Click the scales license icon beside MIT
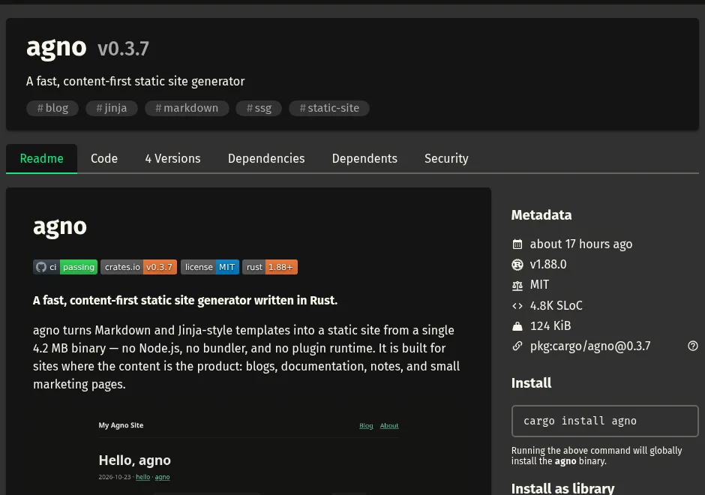This screenshot has width=705, height=495. point(517,285)
